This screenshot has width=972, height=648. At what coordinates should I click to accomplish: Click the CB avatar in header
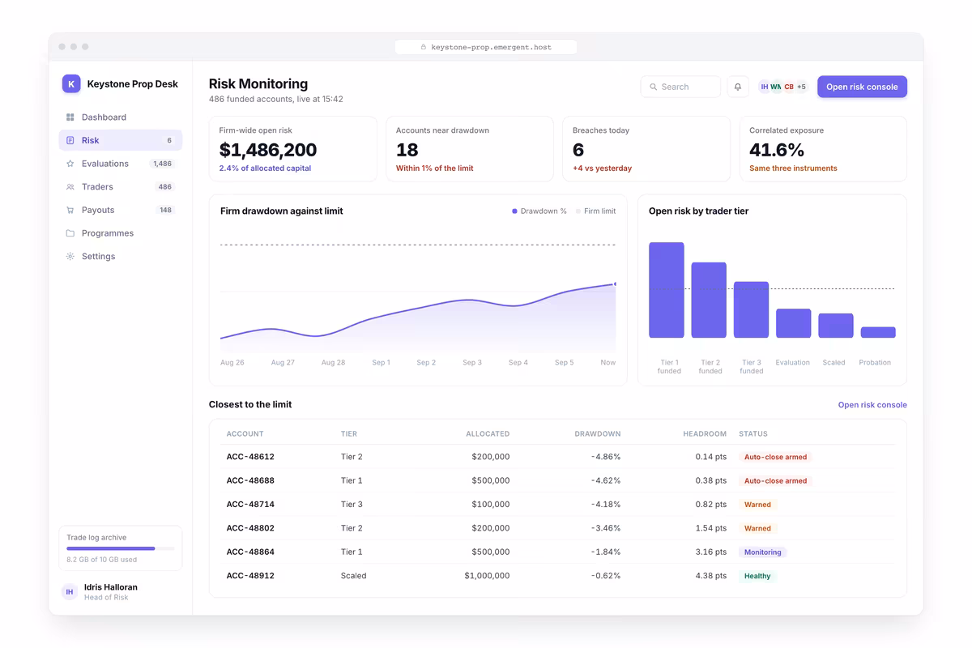click(x=789, y=87)
